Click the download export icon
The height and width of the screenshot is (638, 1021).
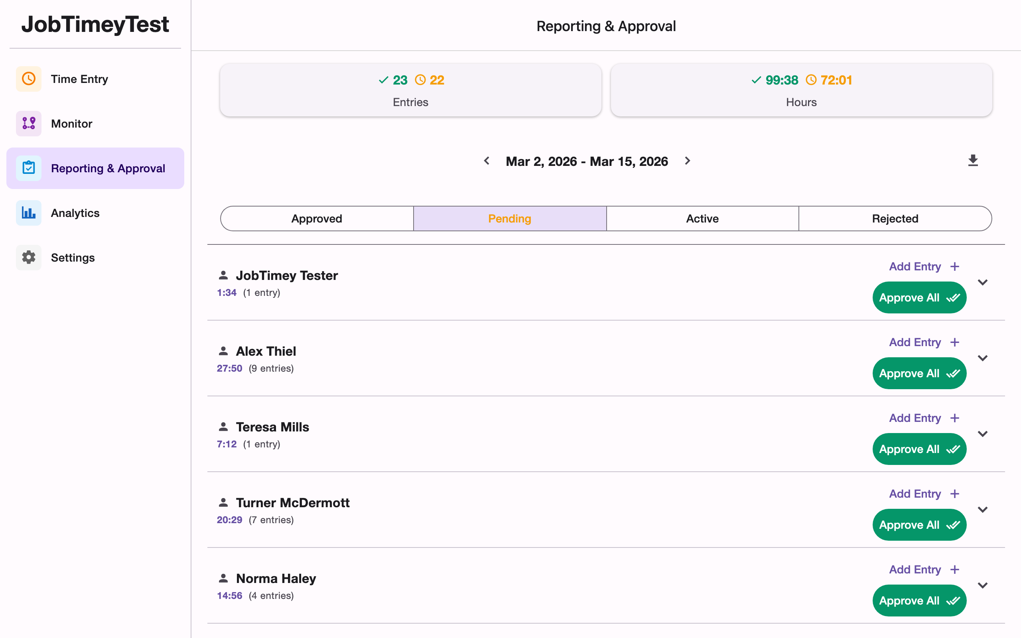(x=972, y=160)
